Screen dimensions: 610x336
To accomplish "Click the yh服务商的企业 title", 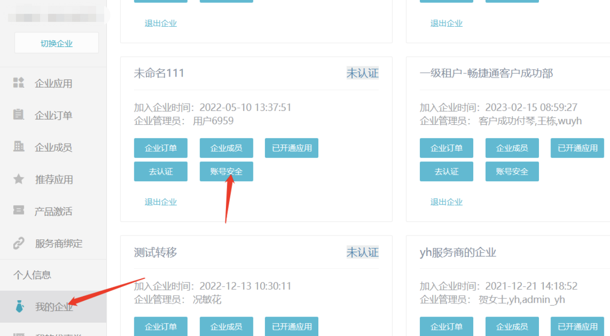I will [x=458, y=252].
